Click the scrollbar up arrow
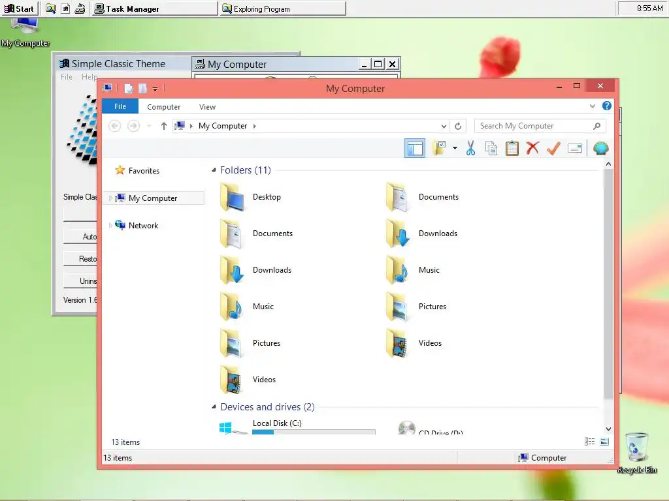This screenshot has height=501, width=669. coord(608,164)
